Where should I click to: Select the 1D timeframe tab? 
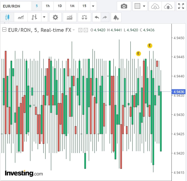[x=60, y=6]
